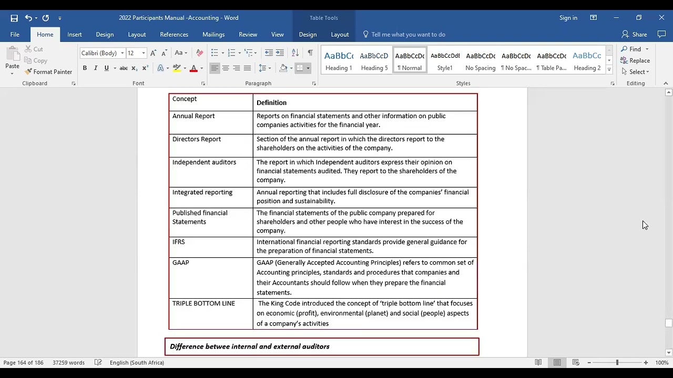
Task: Activate Format Painter
Action: (x=48, y=72)
